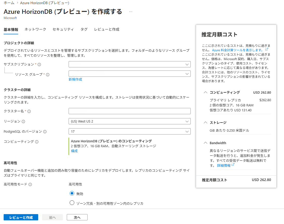This screenshot has width=284, height=224.
Task: Select the 基本情報 tab
Action: (11, 30)
